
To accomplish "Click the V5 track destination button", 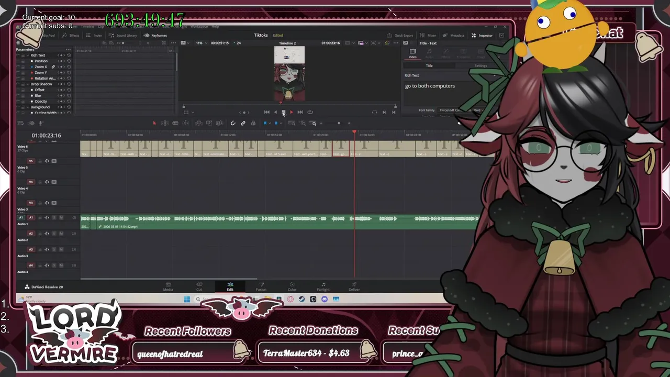I will coord(30,161).
